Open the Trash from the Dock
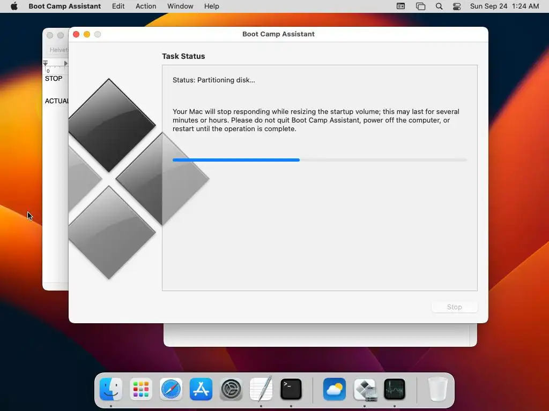549x411 pixels. 437,390
